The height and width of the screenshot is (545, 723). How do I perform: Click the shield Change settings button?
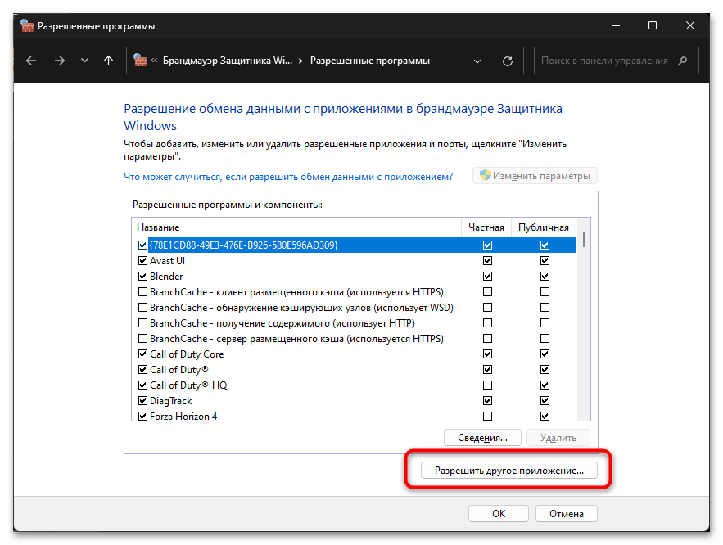click(x=535, y=176)
